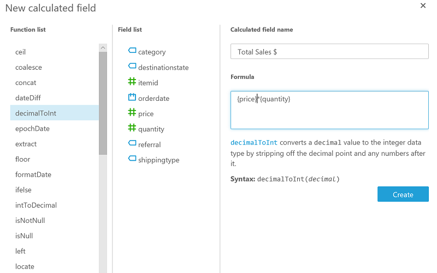Pick the formatDate function
This screenshot has width=437, height=273.
[33, 175]
